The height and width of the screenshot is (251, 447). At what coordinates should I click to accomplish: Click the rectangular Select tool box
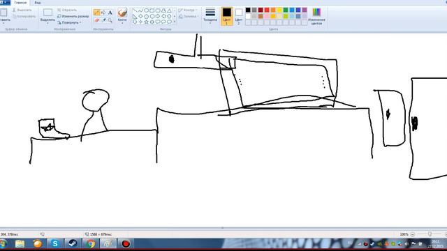point(47,13)
